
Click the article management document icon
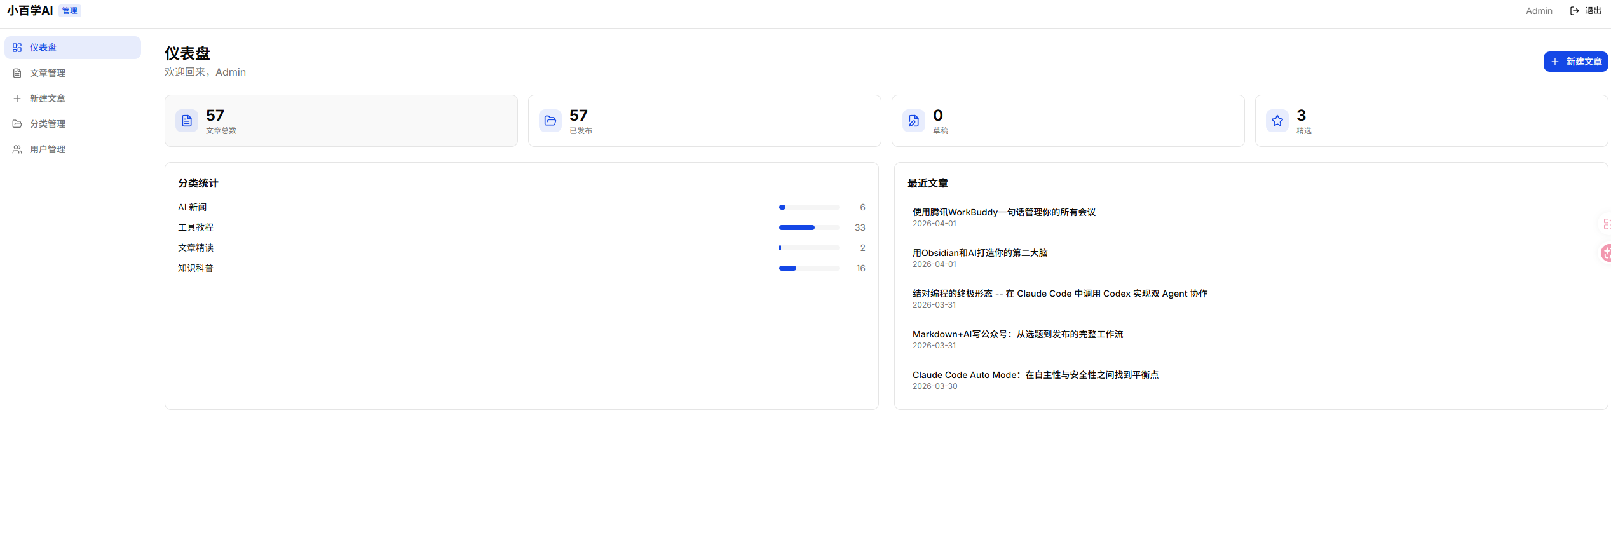(x=17, y=73)
